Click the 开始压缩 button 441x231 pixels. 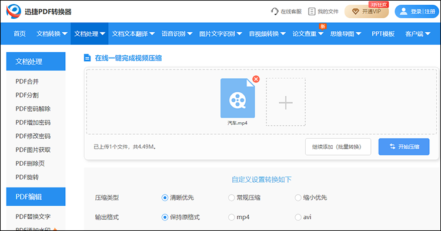pyautogui.click(x=404, y=147)
